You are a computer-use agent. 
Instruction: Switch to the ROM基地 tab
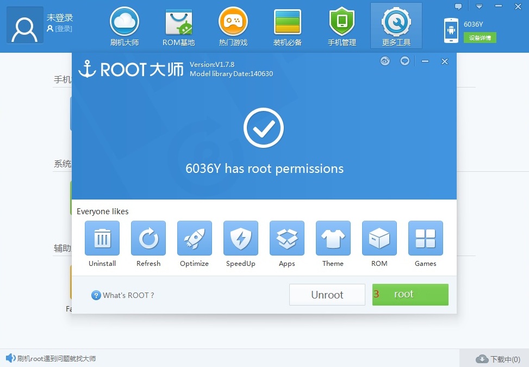(179, 26)
